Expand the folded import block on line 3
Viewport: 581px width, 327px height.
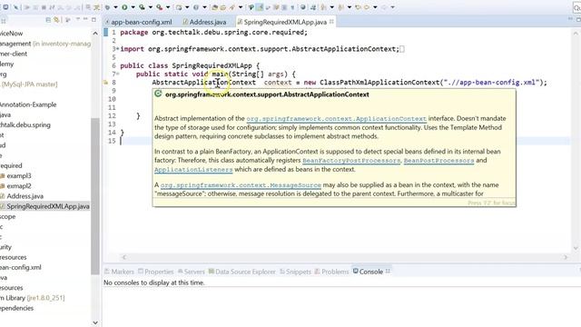click(x=118, y=48)
